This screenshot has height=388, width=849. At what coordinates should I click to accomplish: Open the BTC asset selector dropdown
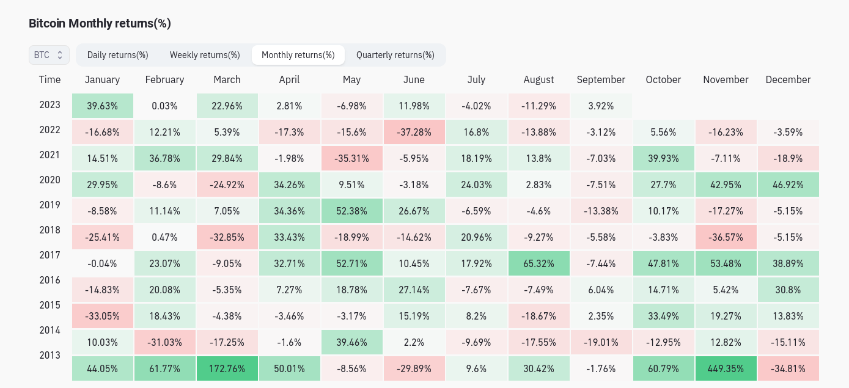(x=49, y=54)
